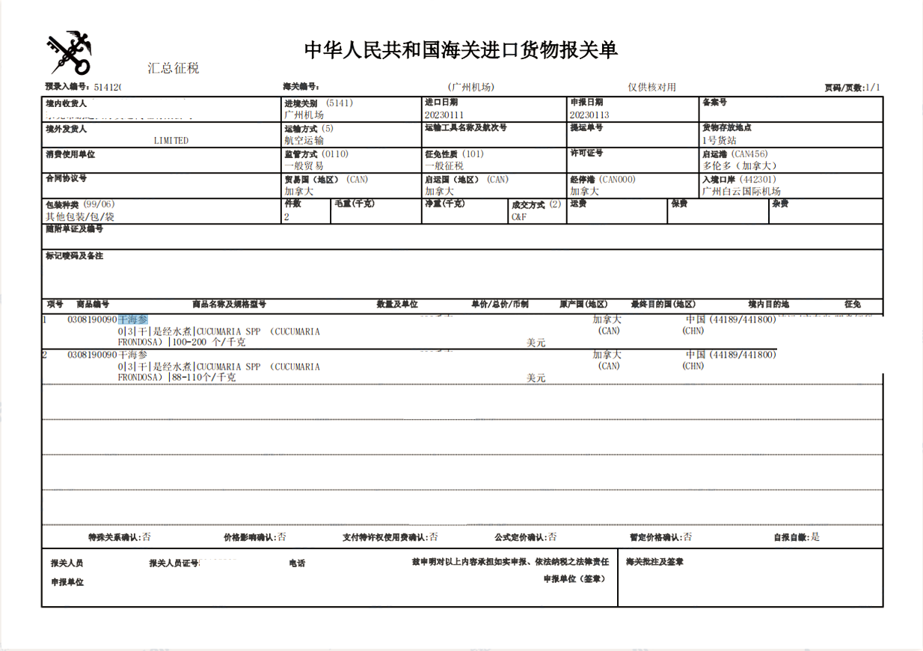Select package count value 2 under 件数

[x=285, y=217]
